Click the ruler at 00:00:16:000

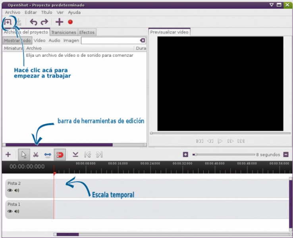pyautogui.click(x=118, y=163)
